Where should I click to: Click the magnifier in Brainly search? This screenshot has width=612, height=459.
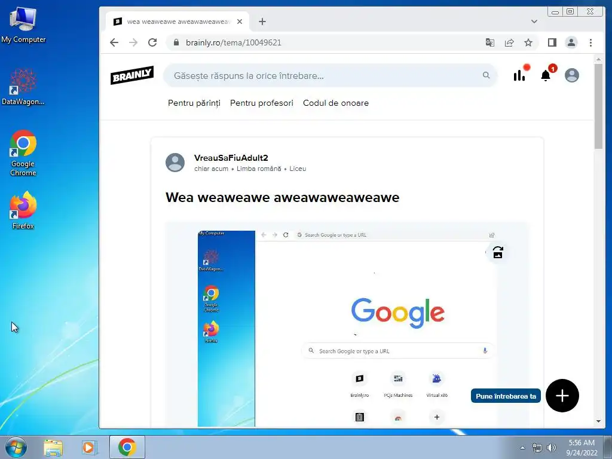486,75
